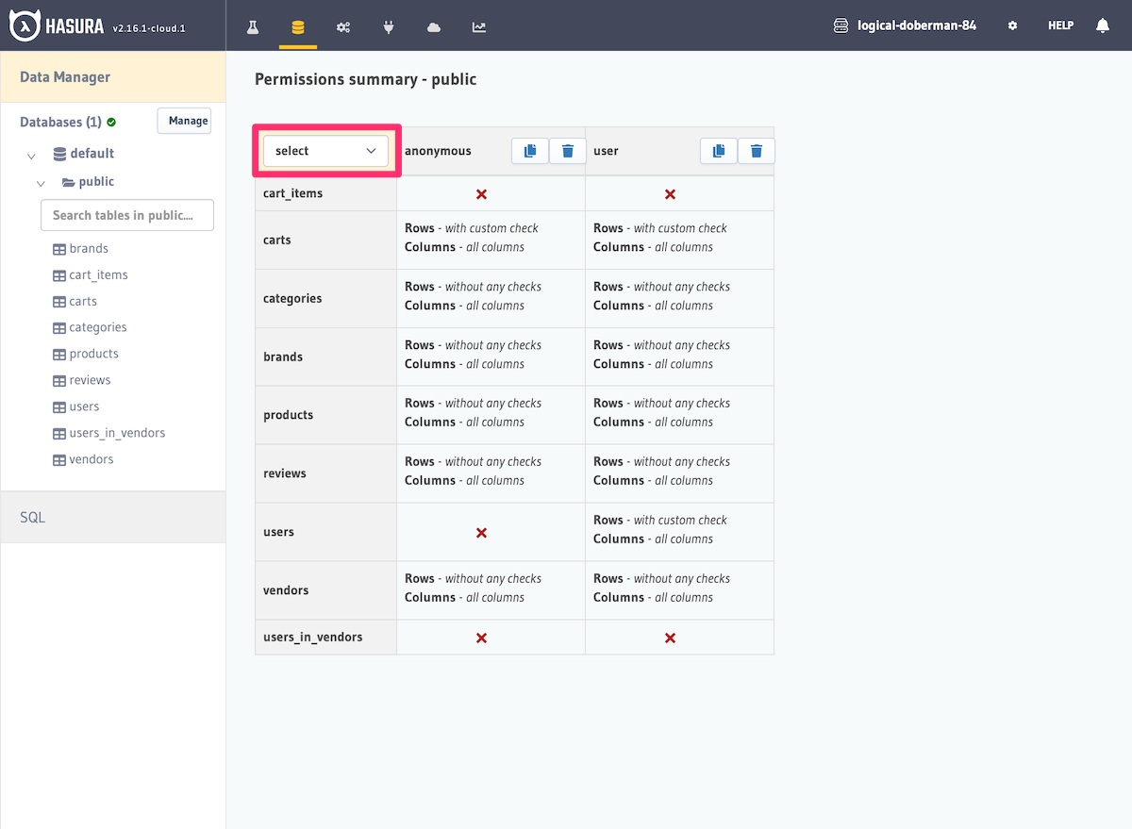The height and width of the screenshot is (829, 1132).
Task: Collapse the public schema chevron
Action: [42, 183]
